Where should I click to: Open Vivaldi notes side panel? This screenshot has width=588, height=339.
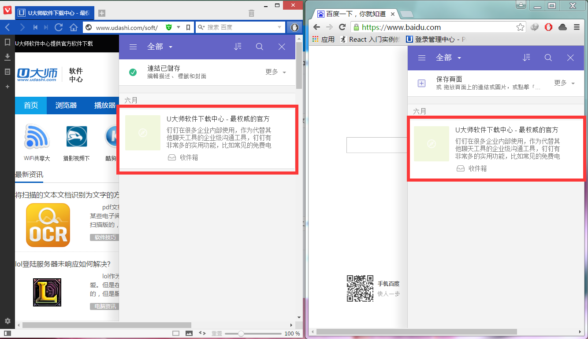7,72
